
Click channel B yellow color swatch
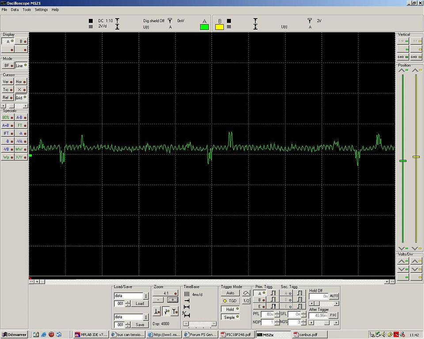220,27
